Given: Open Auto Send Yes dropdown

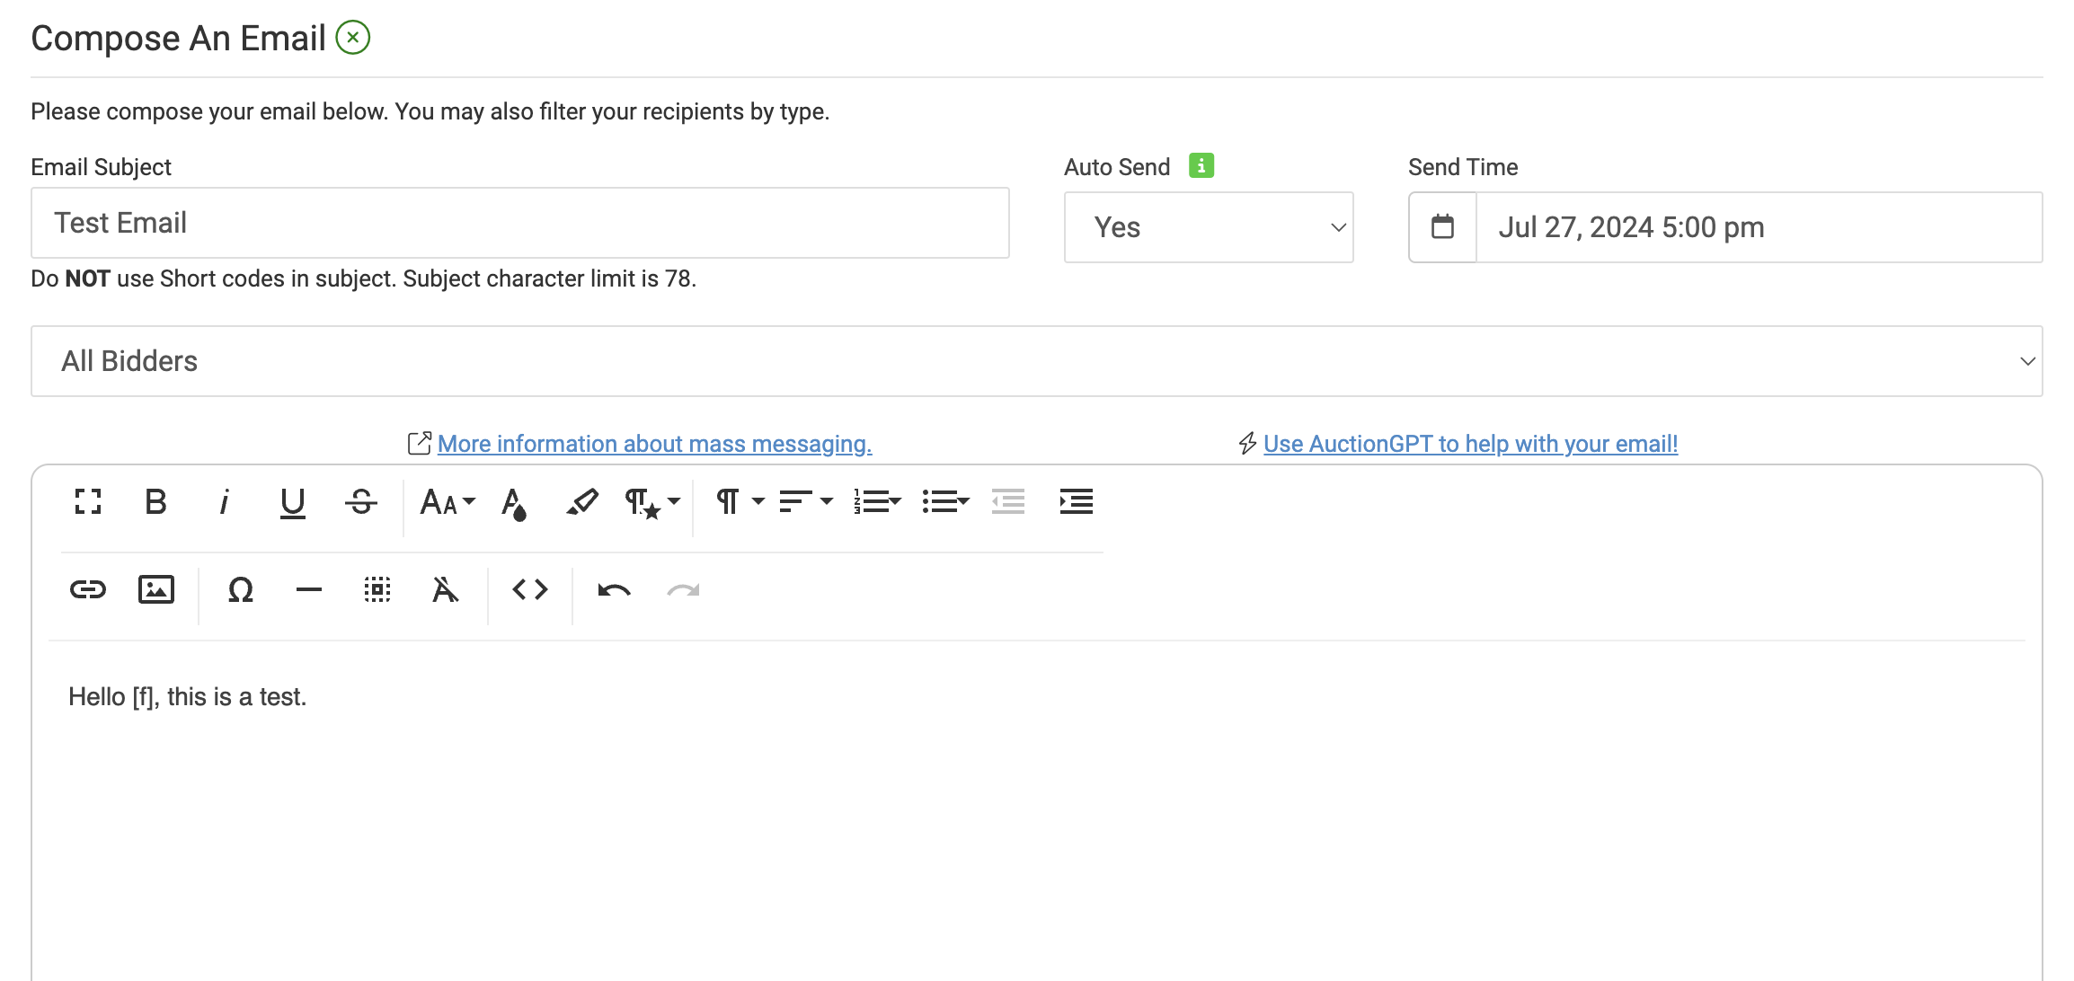Looking at the screenshot, I should click(1208, 227).
